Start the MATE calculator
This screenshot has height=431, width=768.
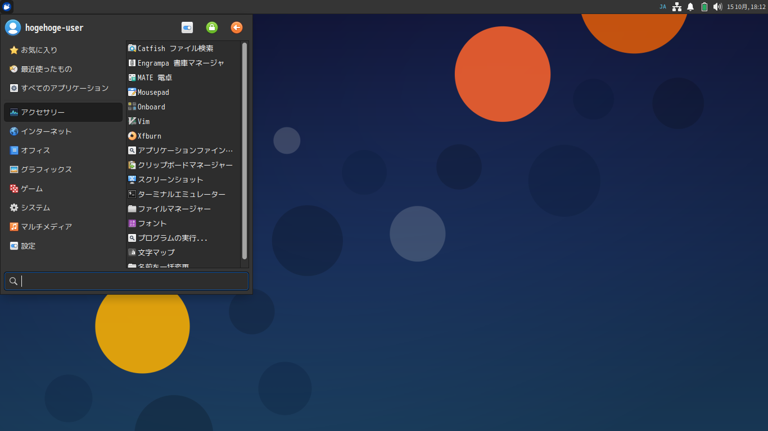pos(157,77)
